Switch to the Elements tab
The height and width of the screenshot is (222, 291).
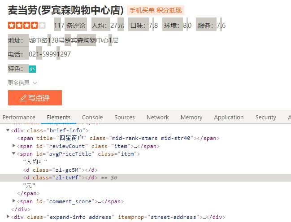click(59, 118)
